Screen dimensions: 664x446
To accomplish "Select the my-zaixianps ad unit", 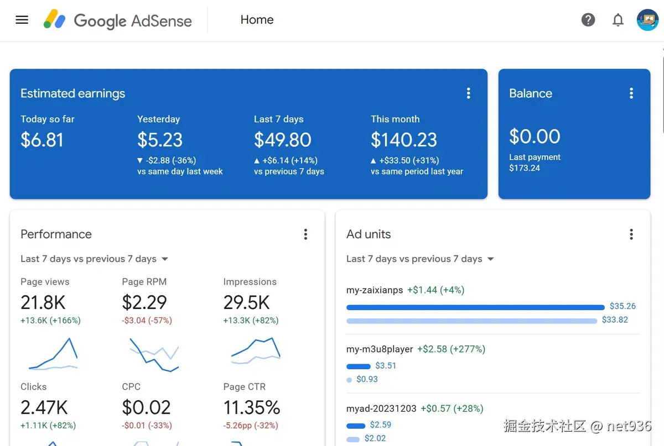I will tap(375, 290).
